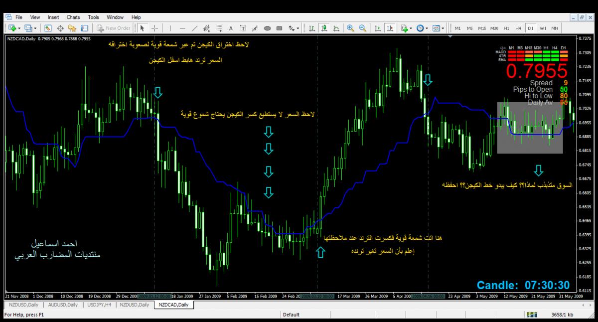Click the 'NZDCAD,Daily' chart header text

pos(22,38)
